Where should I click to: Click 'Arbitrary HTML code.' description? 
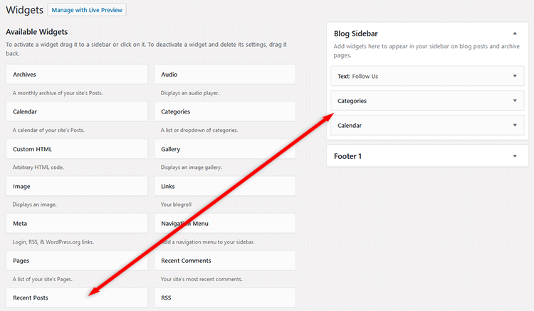[38, 167]
